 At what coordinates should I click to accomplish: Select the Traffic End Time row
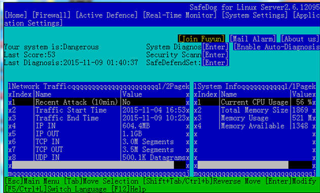pyautogui.click(x=99, y=118)
